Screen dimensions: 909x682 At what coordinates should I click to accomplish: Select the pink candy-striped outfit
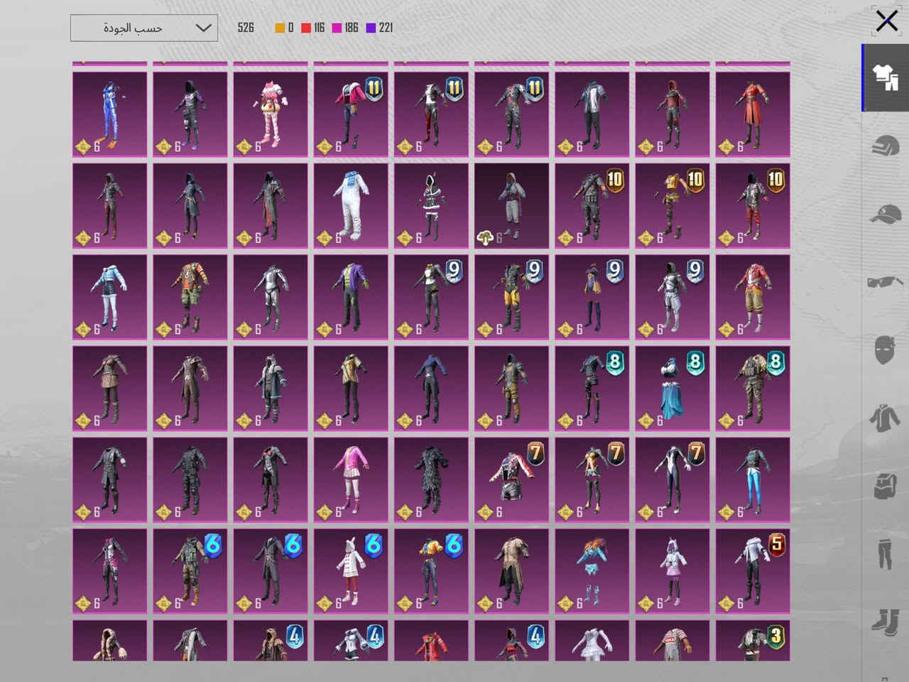pyautogui.click(x=271, y=114)
